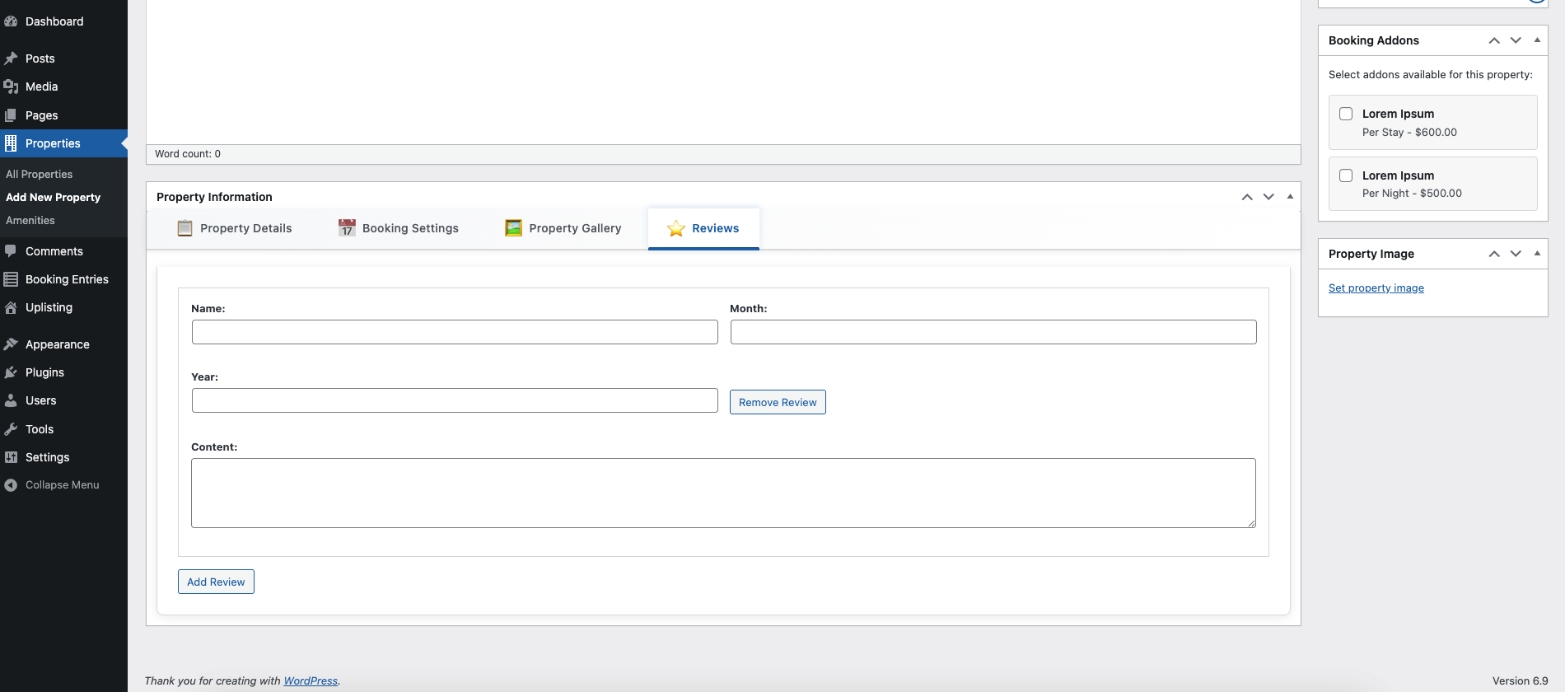Open Booking Entries menu
The width and height of the screenshot is (1565, 692).
(x=63, y=279)
